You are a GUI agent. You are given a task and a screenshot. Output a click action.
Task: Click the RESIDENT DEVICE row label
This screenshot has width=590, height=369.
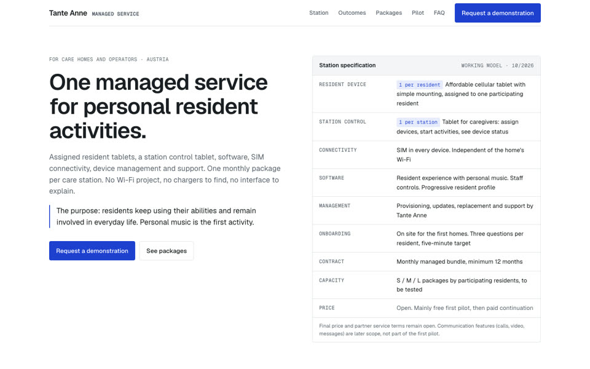(342, 84)
